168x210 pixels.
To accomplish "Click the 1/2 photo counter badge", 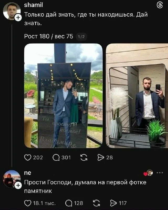I will tap(81, 37).
